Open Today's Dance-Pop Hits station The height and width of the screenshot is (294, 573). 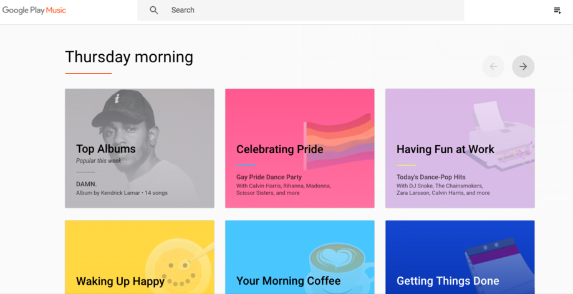click(431, 177)
